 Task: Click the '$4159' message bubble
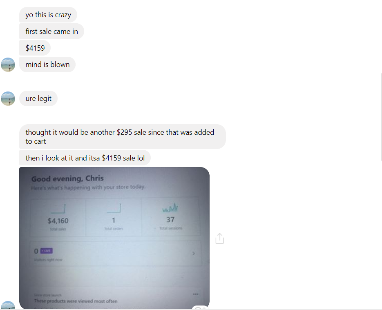[35, 48]
